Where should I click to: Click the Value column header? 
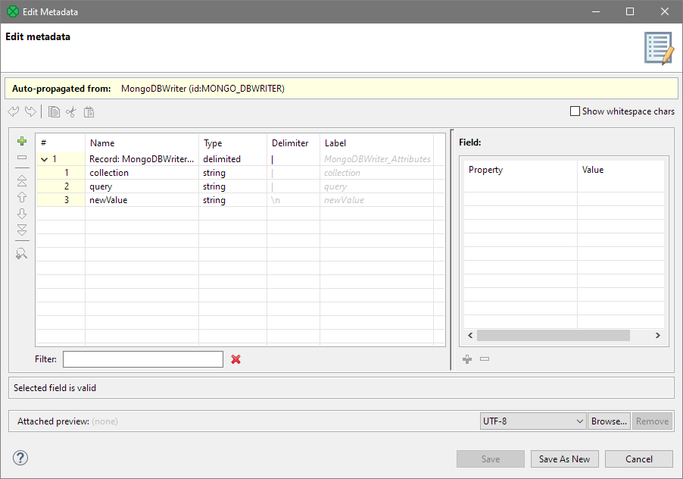pyautogui.click(x=621, y=170)
